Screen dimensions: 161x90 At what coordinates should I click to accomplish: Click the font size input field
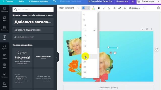click(x=84, y=8)
